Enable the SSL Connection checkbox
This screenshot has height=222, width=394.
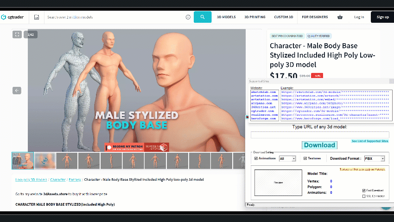(x=364, y=196)
